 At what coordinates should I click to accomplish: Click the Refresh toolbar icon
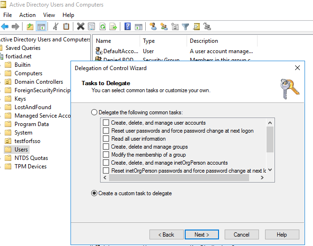click(x=102, y=27)
